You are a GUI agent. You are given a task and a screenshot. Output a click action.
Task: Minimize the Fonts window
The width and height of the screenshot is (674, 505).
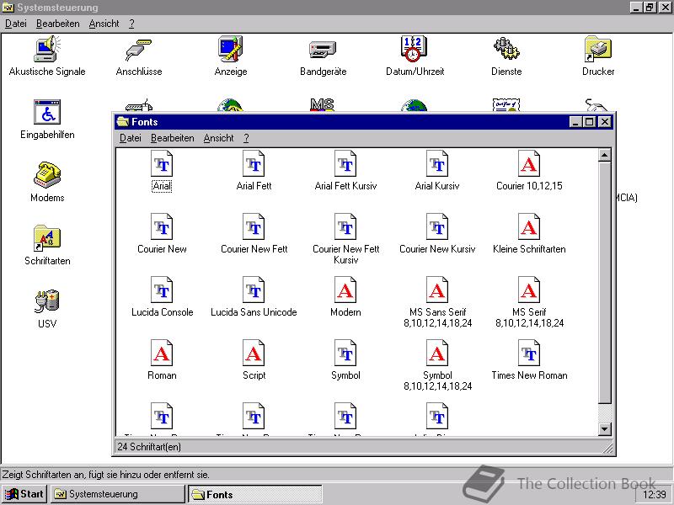576,122
